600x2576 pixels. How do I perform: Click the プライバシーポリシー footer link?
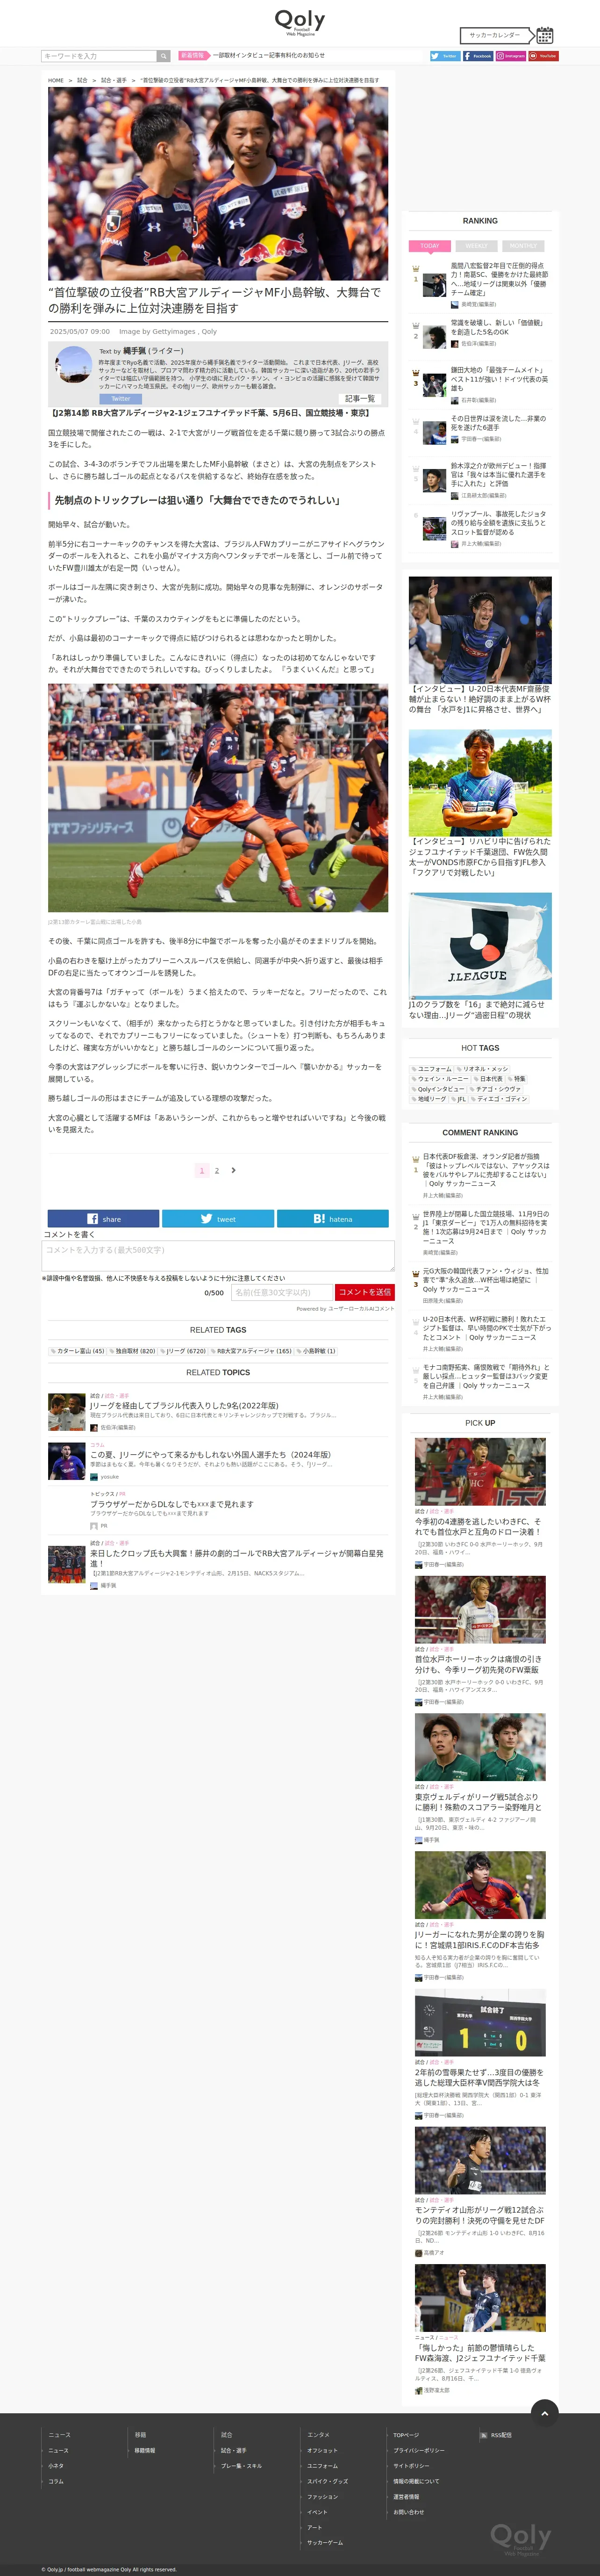pos(419,2450)
